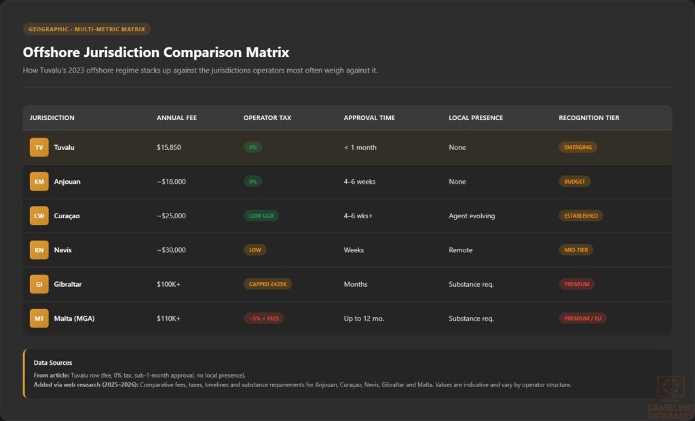Click 'Substance req.' in Malta row
The width and height of the screenshot is (695, 421).
point(471,319)
